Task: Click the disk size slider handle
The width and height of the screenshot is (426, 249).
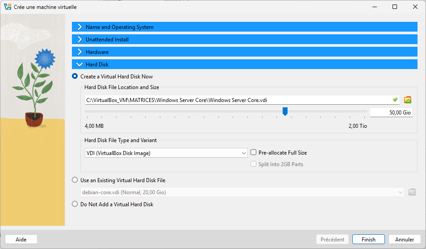Action: point(285,111)
